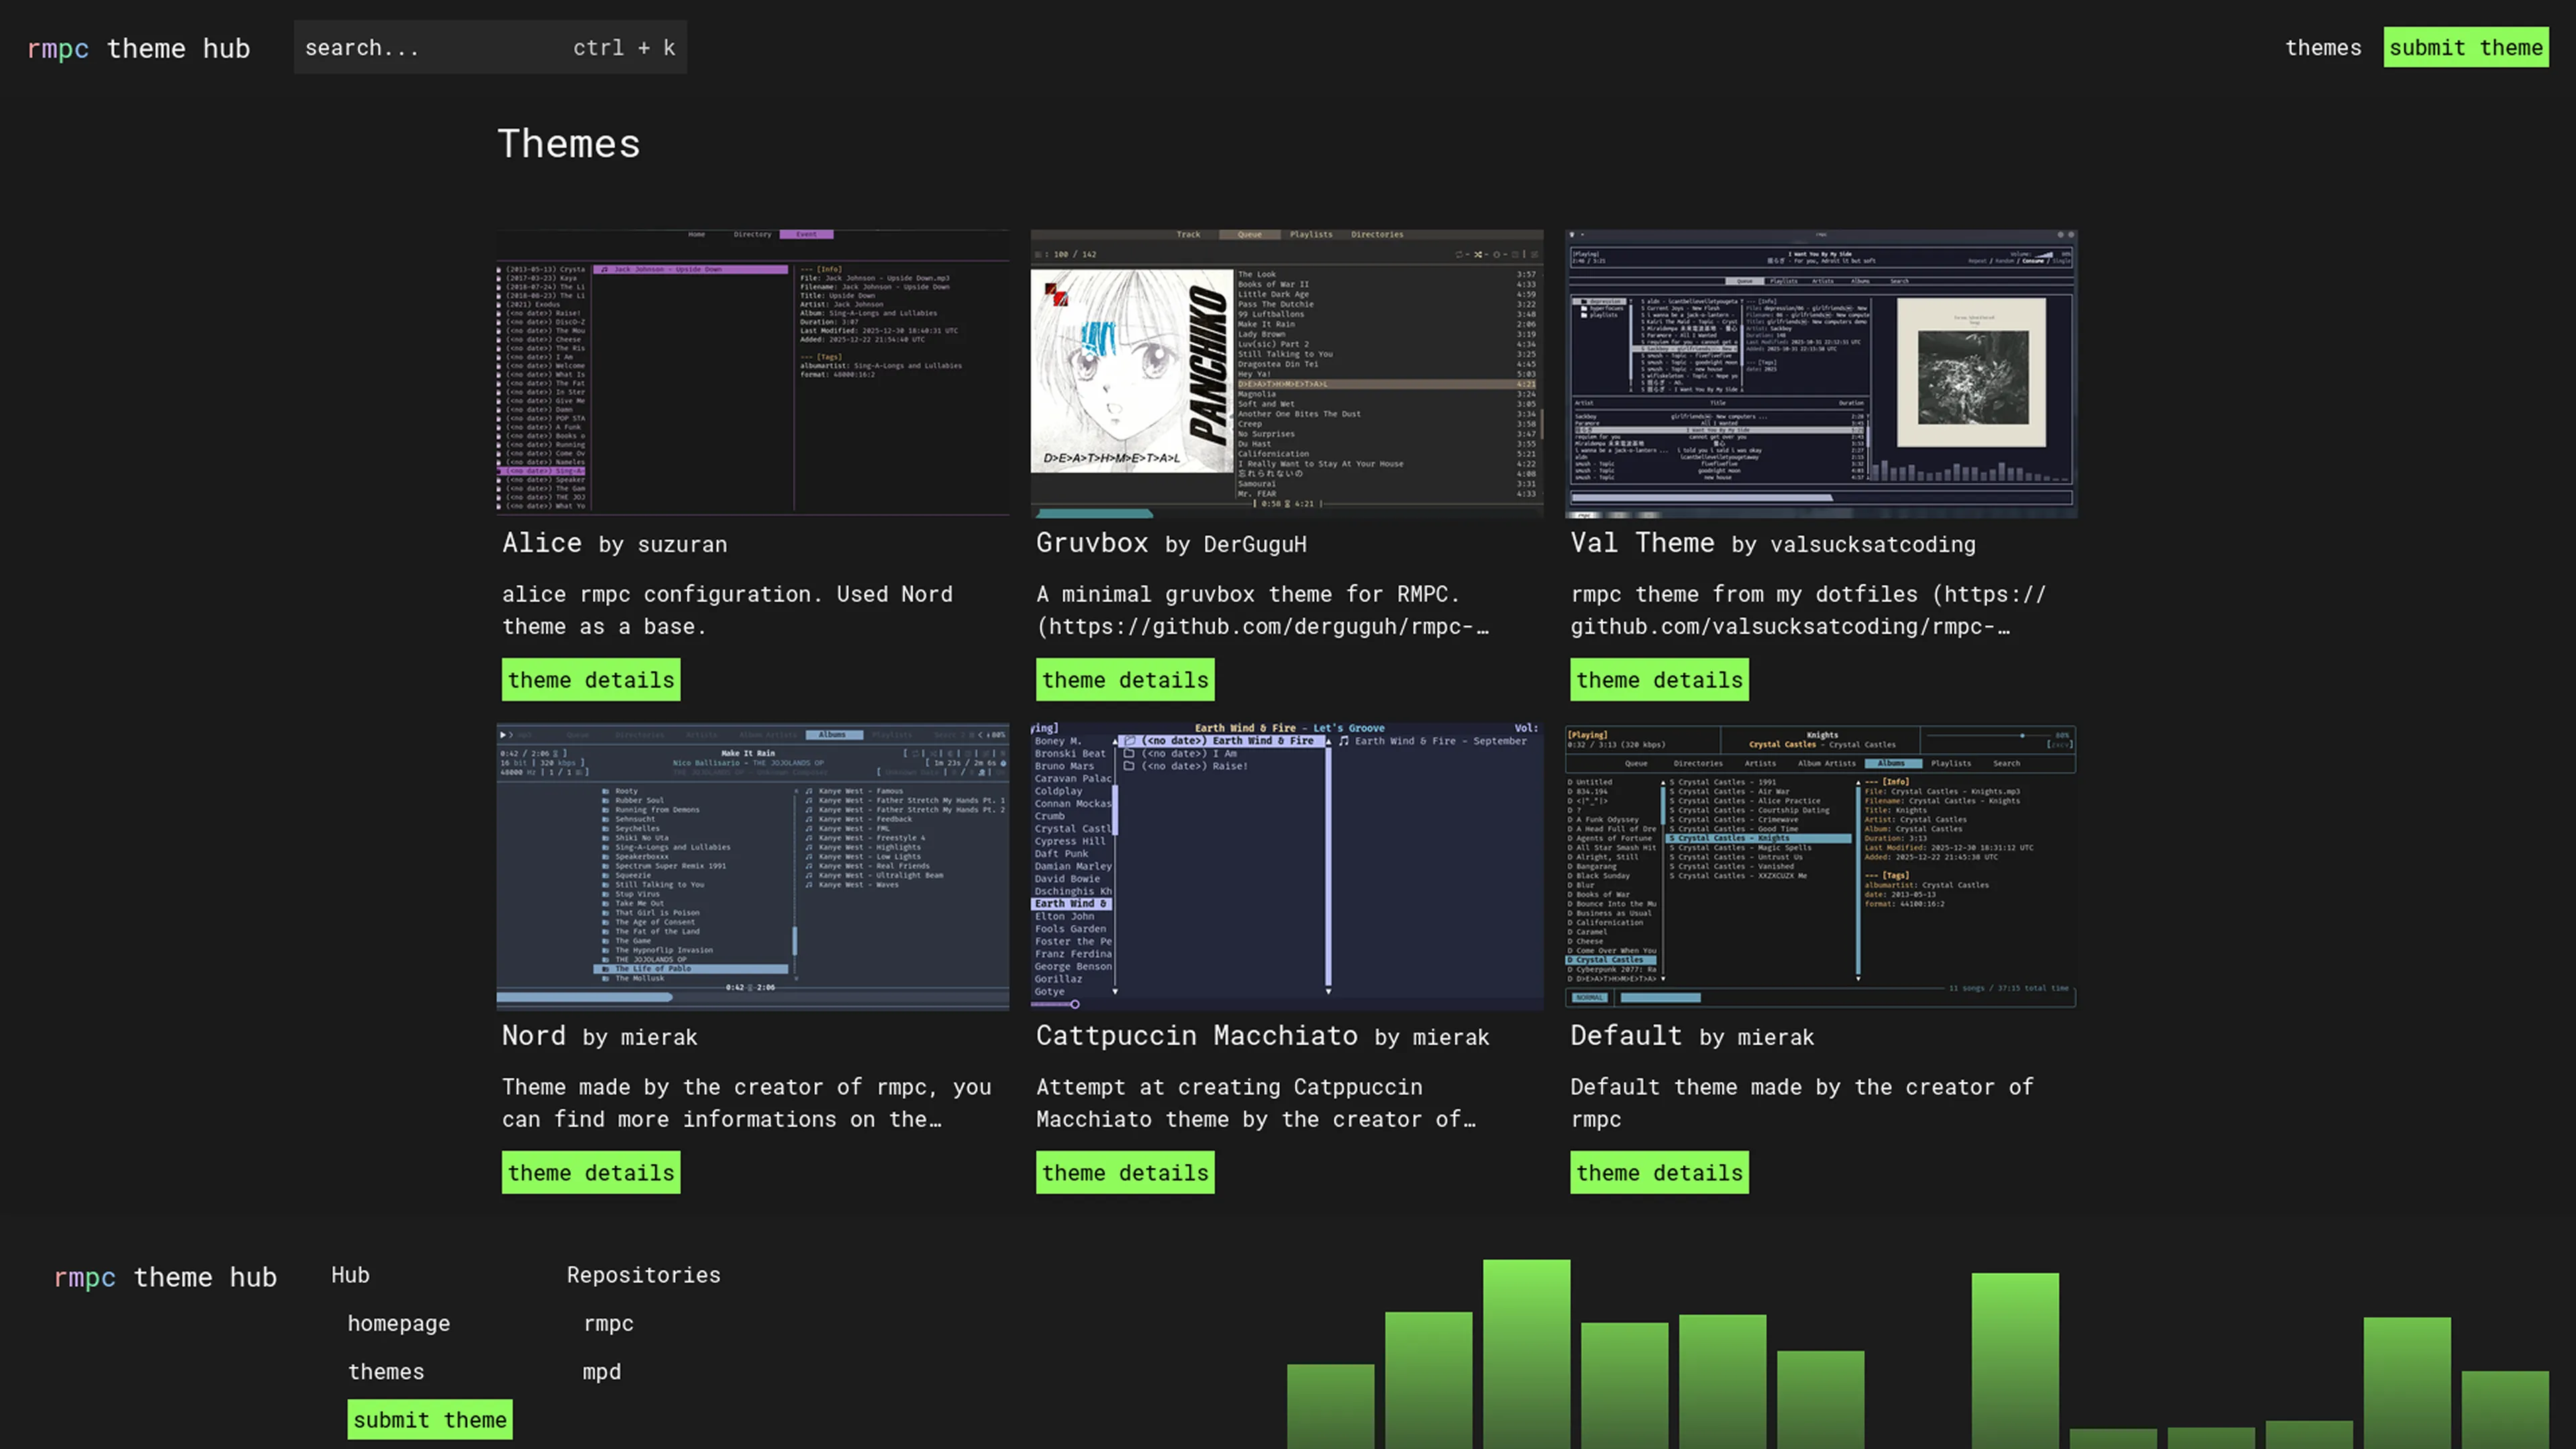Viewport: 2576px width, 1449px height.
Task: Click the Nord theme title
Action: click(x=534, y=1035)
